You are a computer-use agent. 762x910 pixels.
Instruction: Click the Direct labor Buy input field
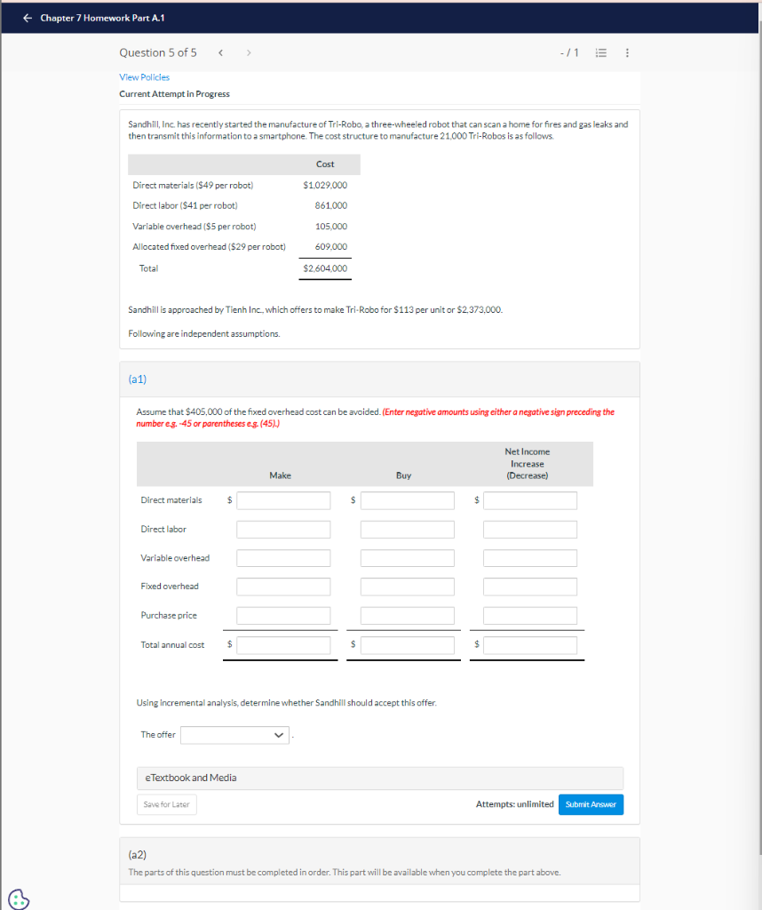(407, 530)
